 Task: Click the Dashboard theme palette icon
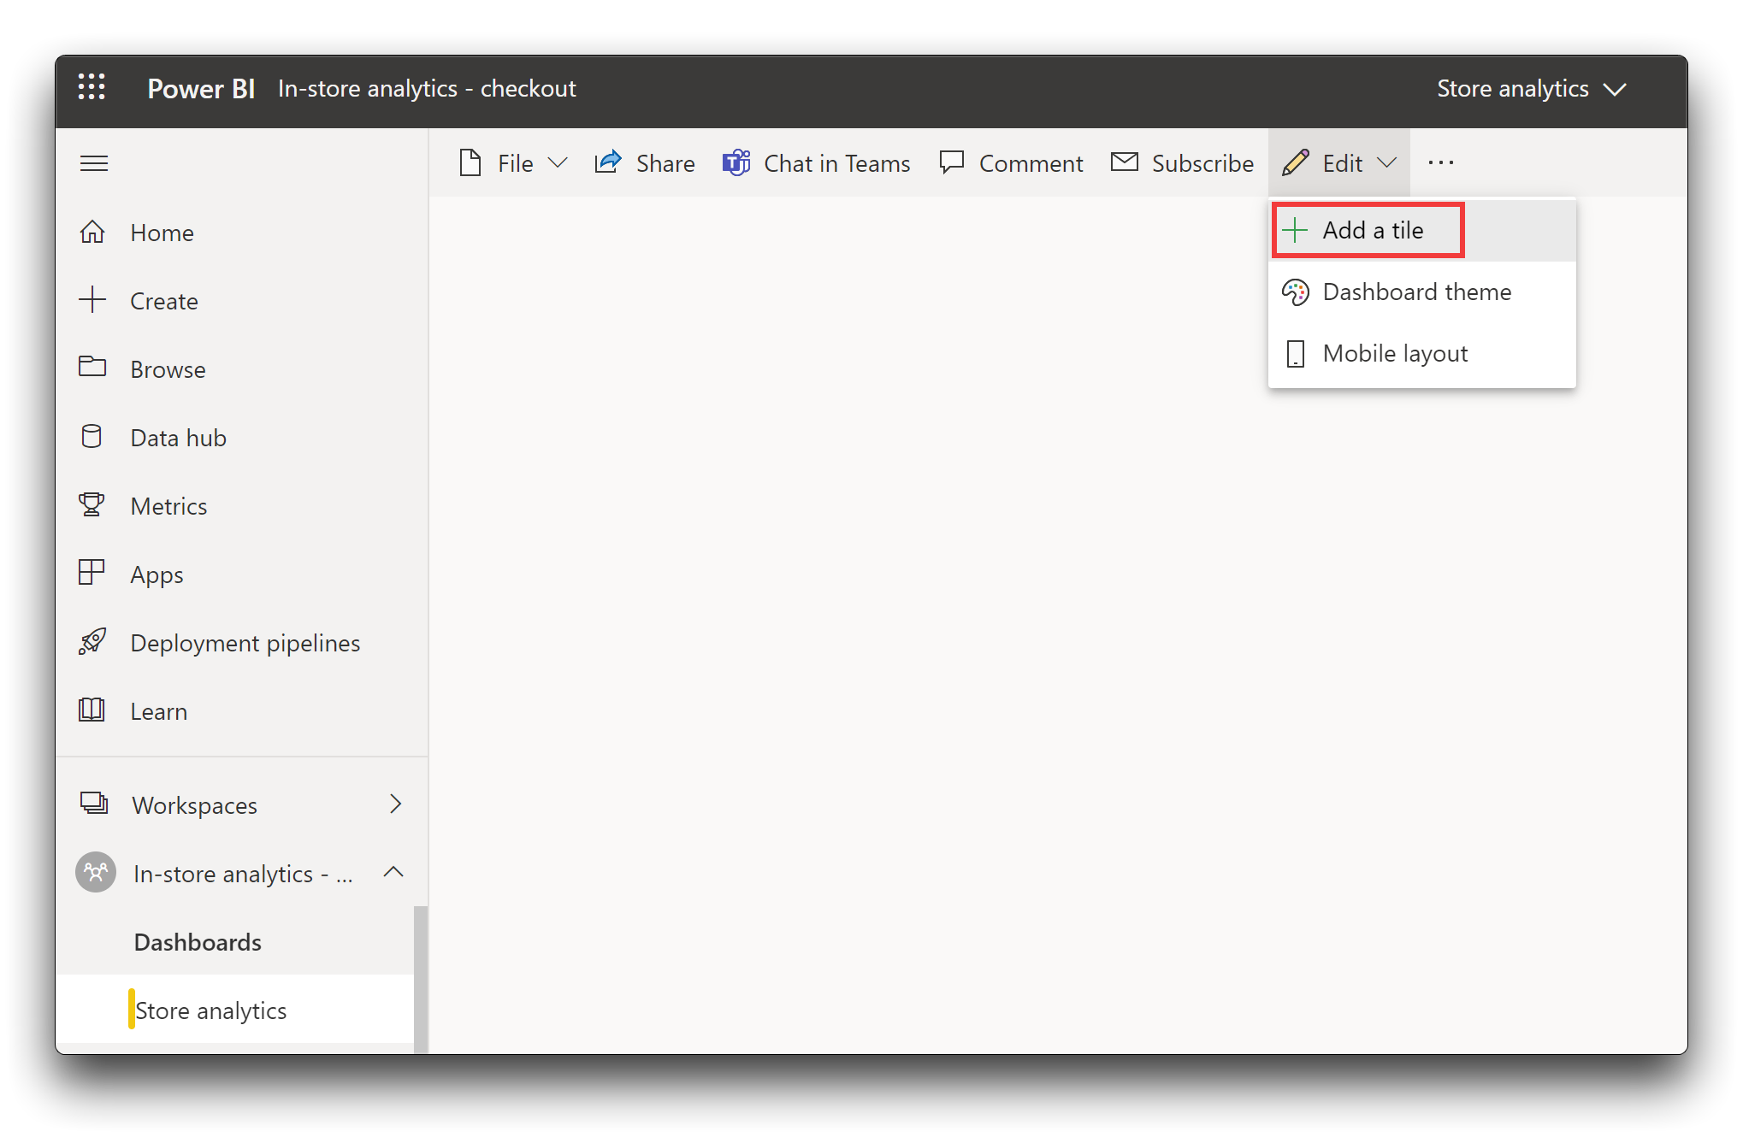(x=1296, y=292)
